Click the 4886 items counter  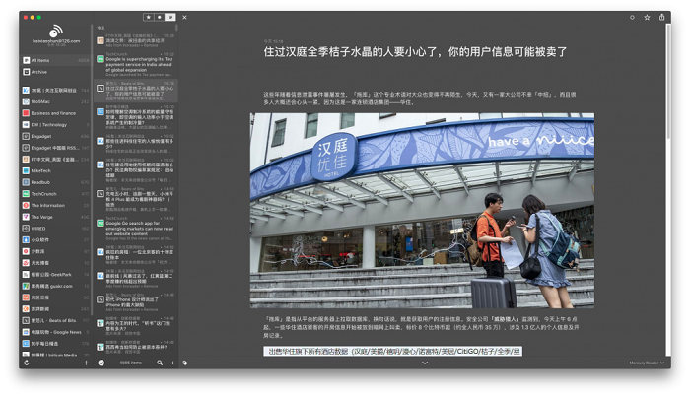[131, 363]
